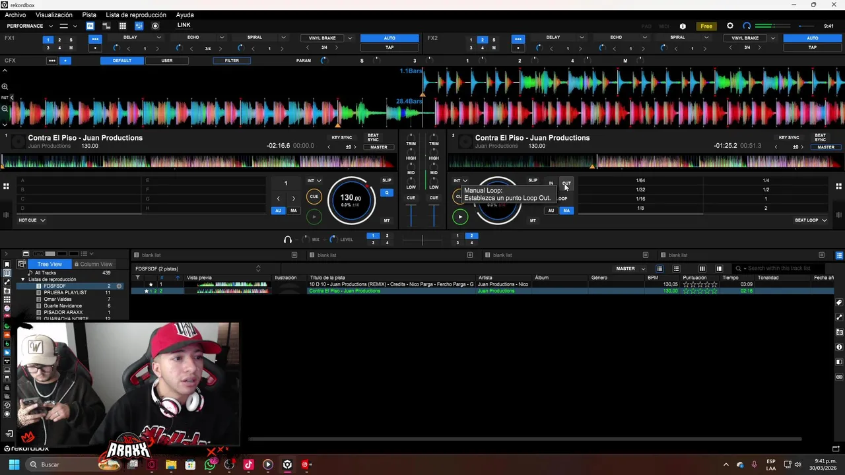The image size is (845, 475).
Task: Collapse Listas de reproducción tree node
Action: [x=23, y=280]
